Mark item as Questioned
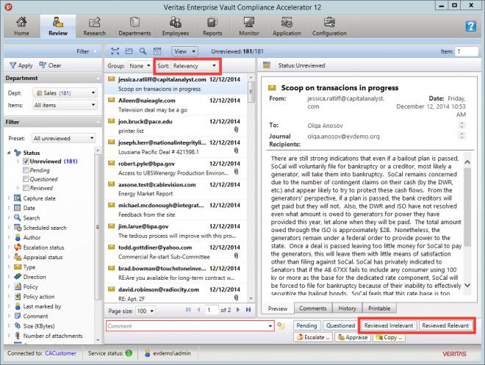The height and width of the screenshot is (365, 485). (340, 325)
